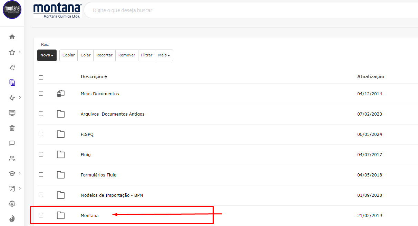Open the Formulários Fluig folder
Viewport: 418px width, 226px height.
coord(98,175)
